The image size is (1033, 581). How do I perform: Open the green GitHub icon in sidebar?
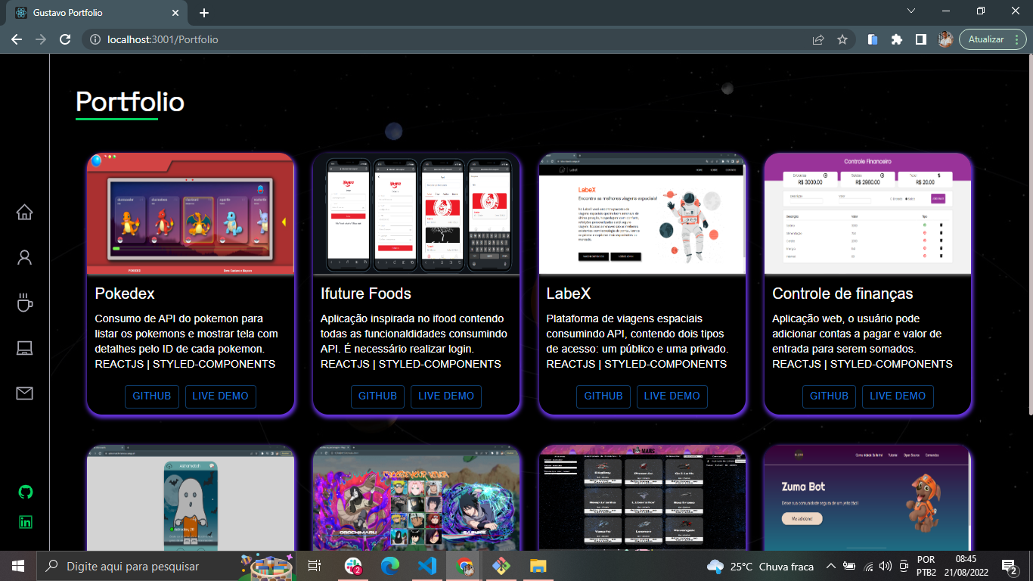pos(26,492)
